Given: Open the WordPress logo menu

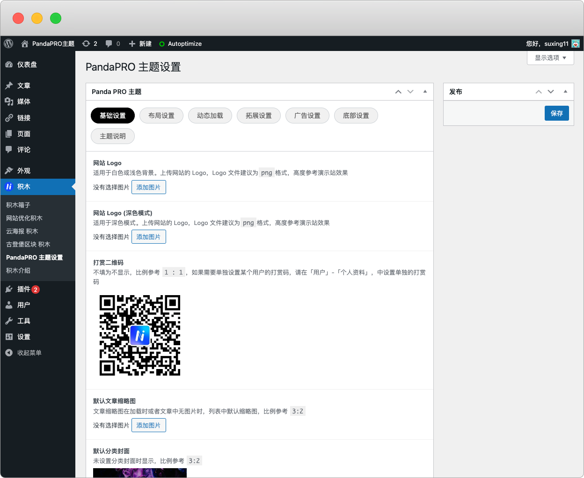Looking at the screenshot, I should 8,43.
